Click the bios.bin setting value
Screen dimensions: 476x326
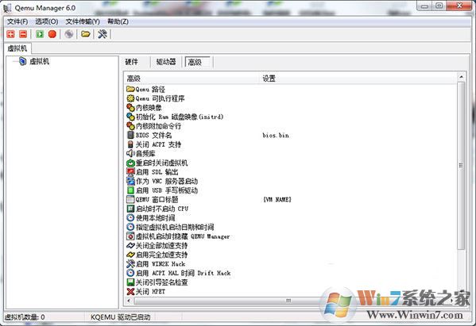click(x=276, y=135)
